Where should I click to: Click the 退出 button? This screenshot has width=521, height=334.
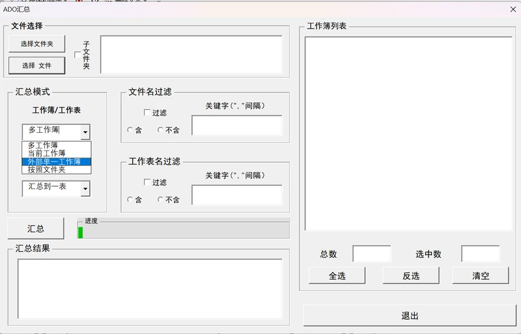point(410,316)
